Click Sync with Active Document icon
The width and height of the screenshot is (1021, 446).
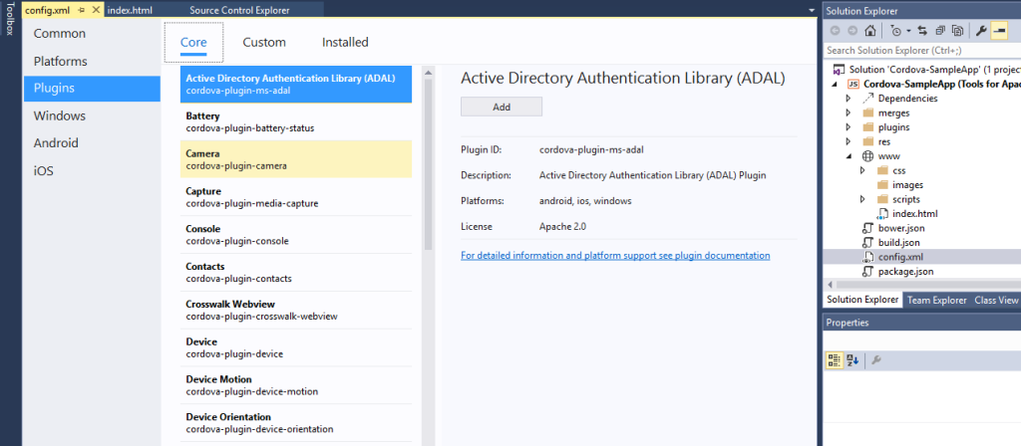[923, 30]
